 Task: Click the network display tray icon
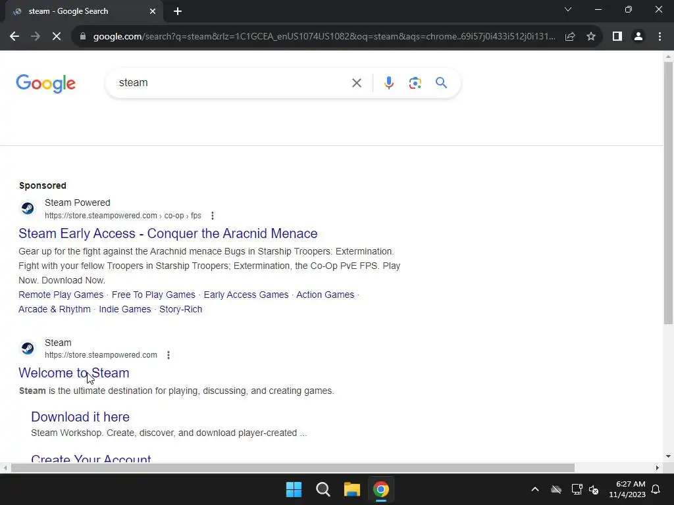point(577,489)
